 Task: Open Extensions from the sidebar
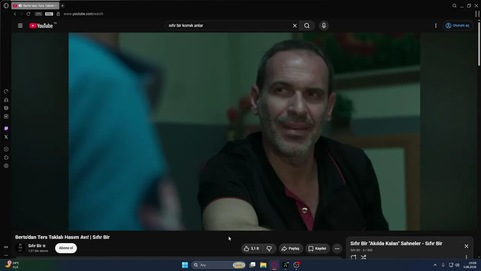coord(6,157)
